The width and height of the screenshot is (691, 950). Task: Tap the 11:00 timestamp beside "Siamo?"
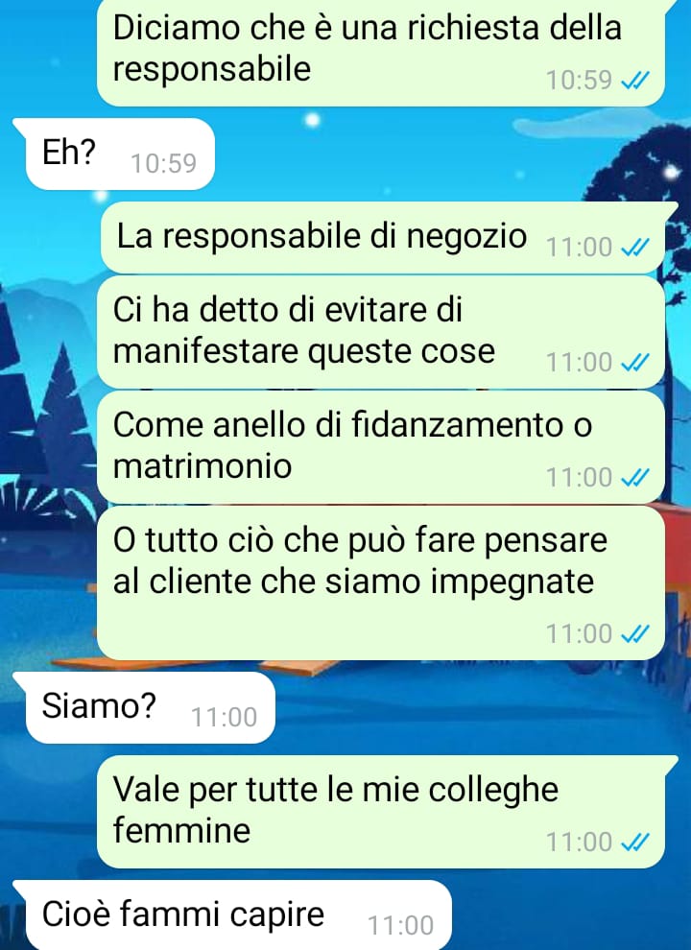point(225,718)
